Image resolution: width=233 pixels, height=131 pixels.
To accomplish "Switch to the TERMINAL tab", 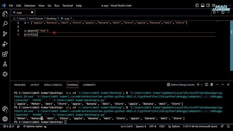I will point(72,85).
